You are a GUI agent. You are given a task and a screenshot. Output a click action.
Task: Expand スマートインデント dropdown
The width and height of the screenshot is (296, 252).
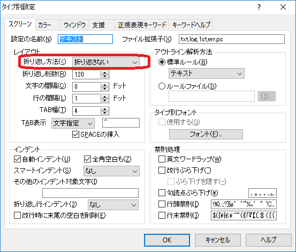[111, 171]
